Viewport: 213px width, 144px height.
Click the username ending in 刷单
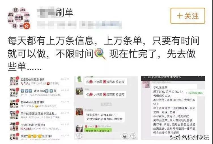tap(55, 13)
